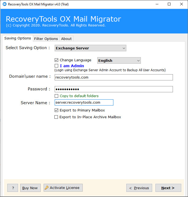Open the Select Saving Option dropdown
The height and width of the screenshot is (197, 188).
tap(90, 48)
